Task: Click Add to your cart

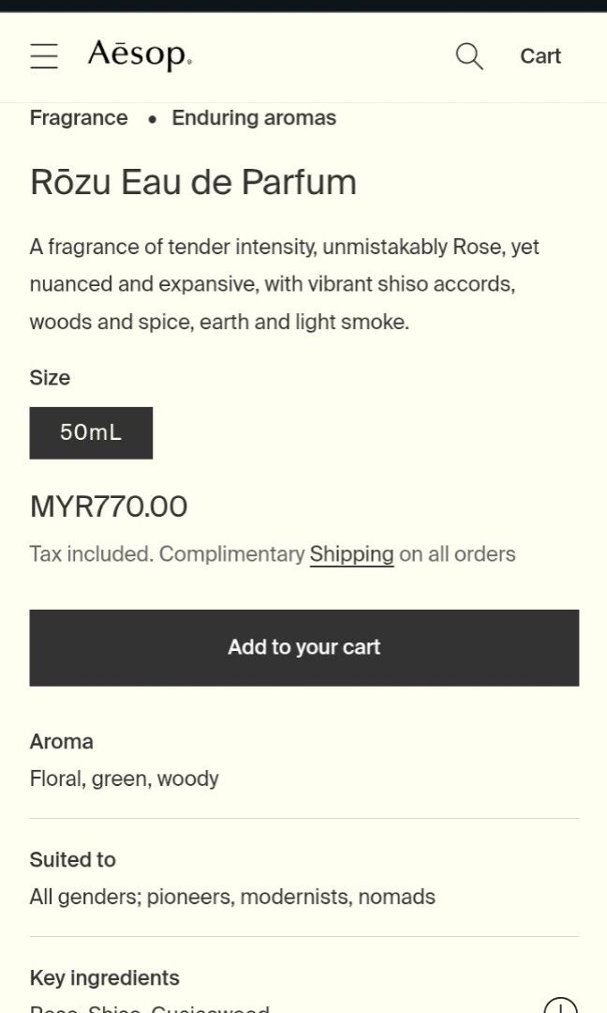Action: pyautogui.click(x=303, y=647)
